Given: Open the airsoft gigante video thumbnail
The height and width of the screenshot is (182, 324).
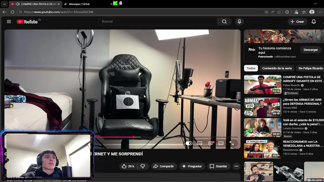Looking at the screenshot, I should point(262,84).
